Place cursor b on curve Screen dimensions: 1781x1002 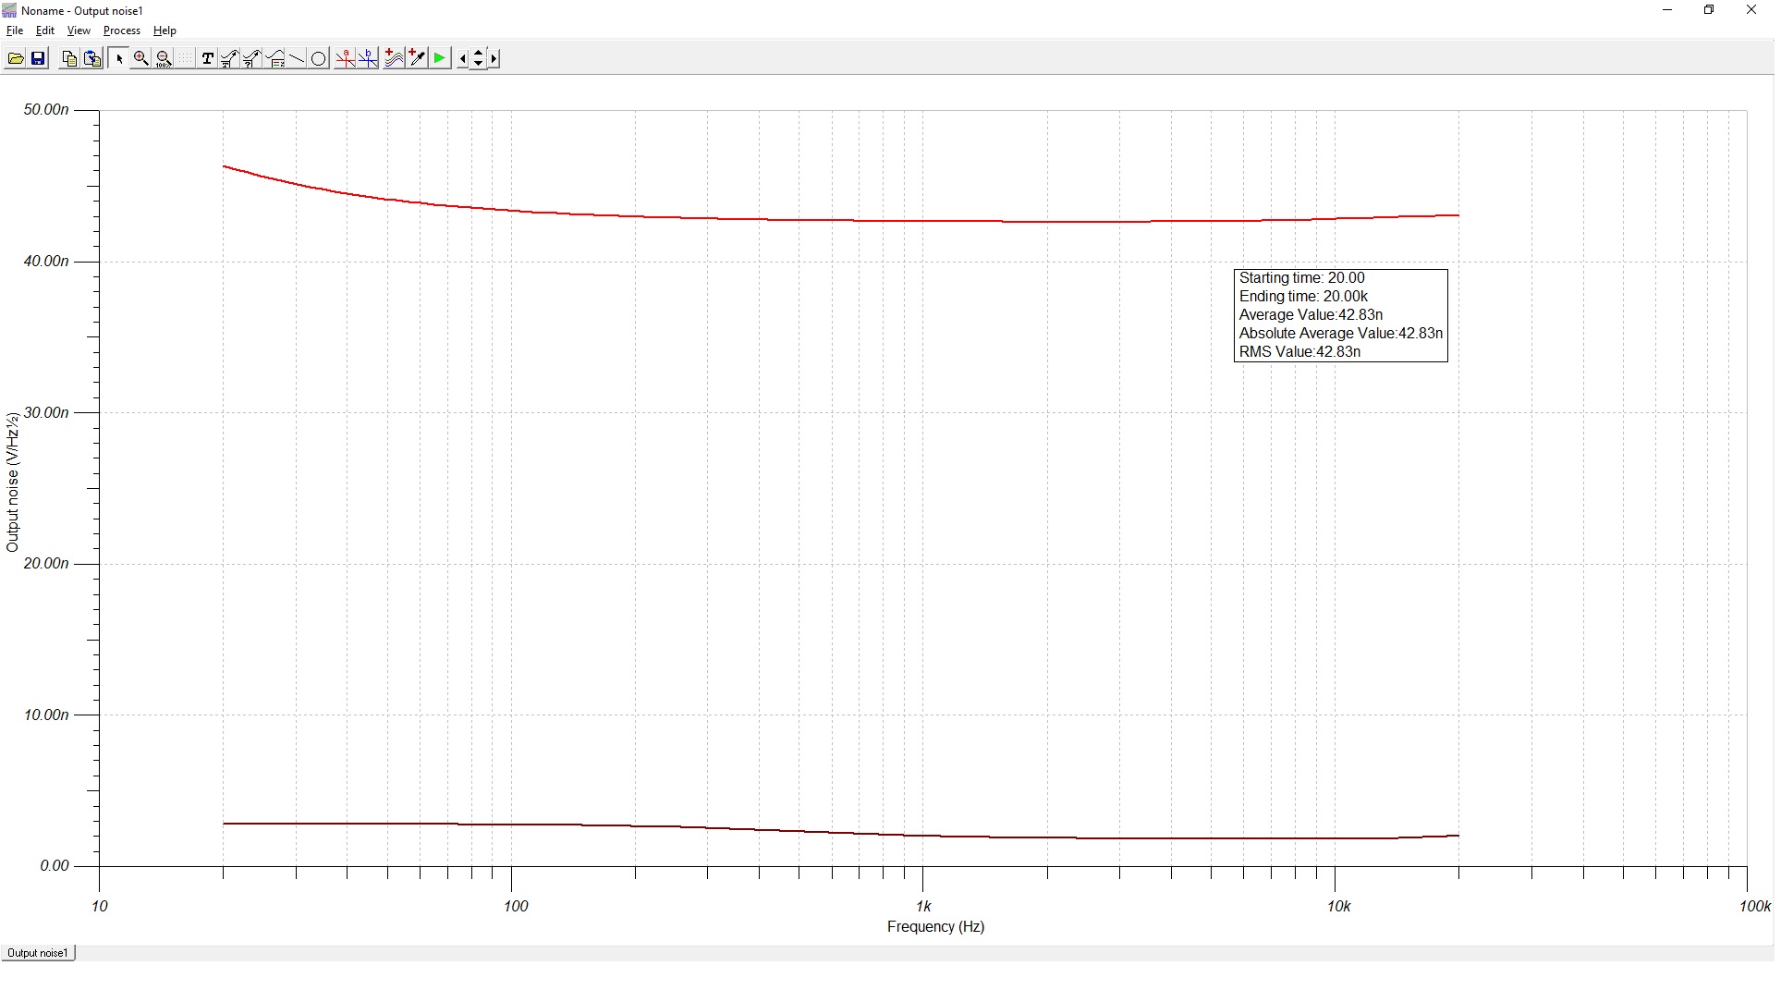[368, 58]
